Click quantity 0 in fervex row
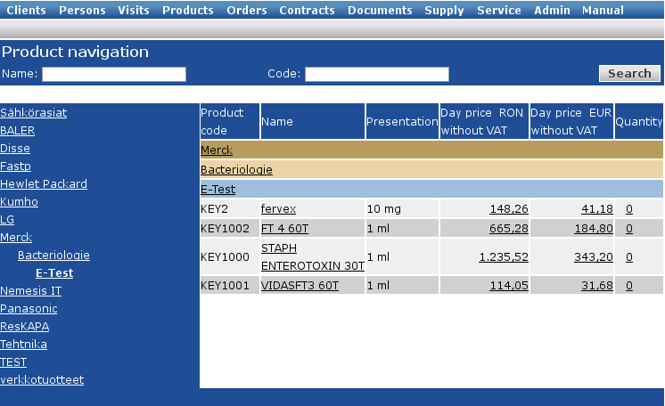 [x=629, y=209]
